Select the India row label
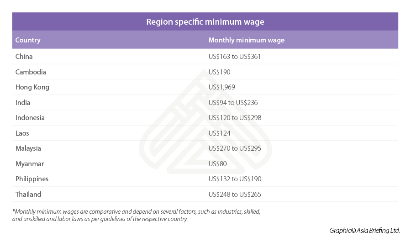This screenshot has height=242, width=411. (23, 103)
